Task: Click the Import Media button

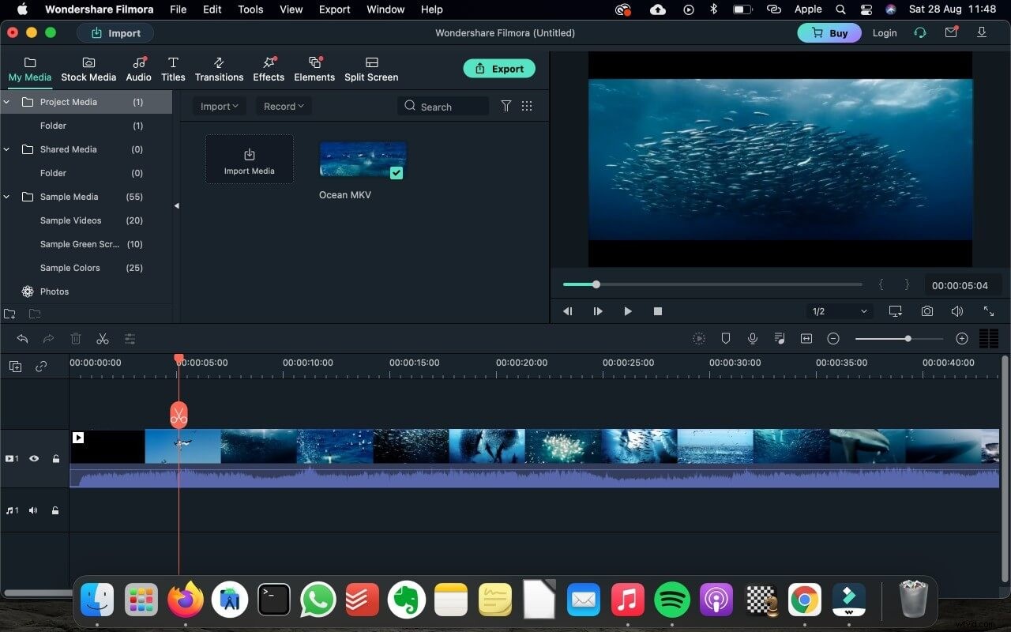Action: 249,159
